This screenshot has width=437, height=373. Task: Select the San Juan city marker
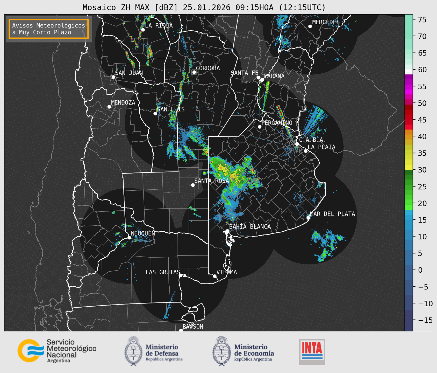click(113, 77)
